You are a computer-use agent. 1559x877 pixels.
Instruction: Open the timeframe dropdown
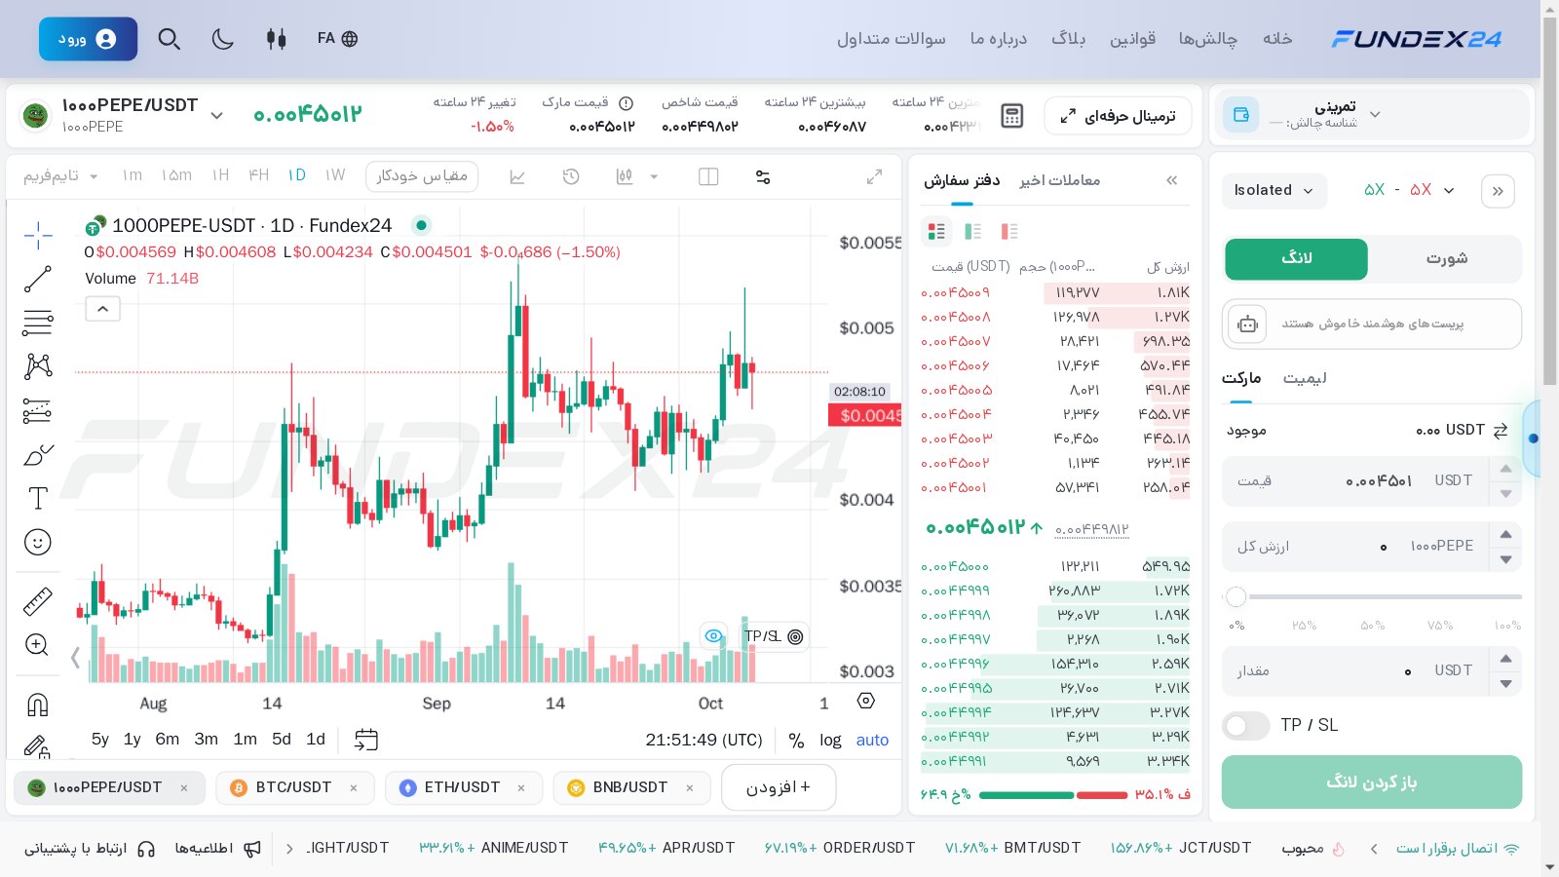[x=61, y=176]
